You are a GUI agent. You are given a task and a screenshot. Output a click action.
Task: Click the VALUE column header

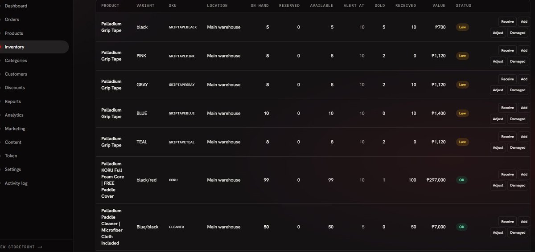439,6
